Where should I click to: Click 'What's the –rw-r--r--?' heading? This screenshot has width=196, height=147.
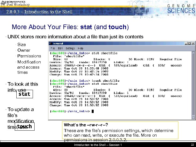coord(86,125)
